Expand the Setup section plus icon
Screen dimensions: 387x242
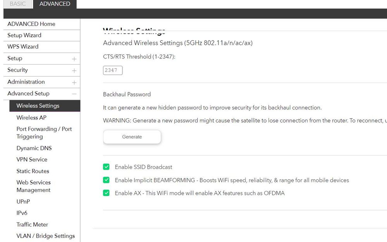(74, 59)
